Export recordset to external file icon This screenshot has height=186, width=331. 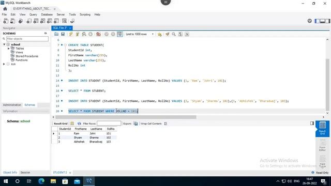(136, 123)
